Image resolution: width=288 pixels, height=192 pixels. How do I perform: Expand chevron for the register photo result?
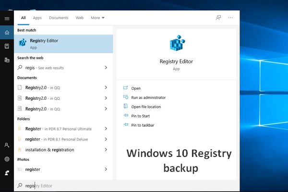point(106,169)
